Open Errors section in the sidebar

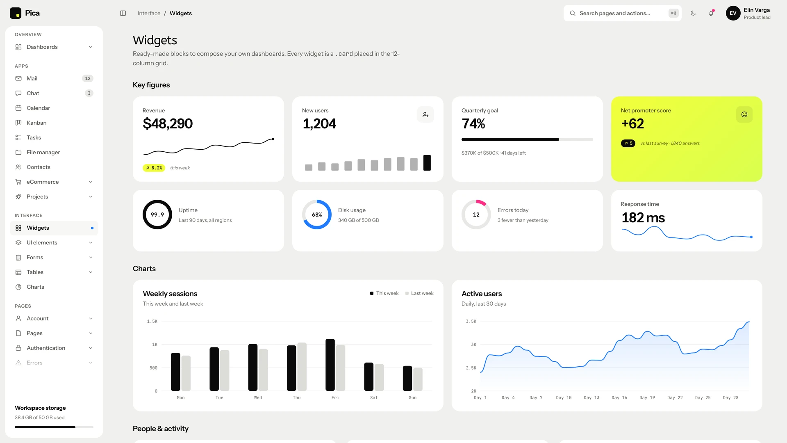click(54, 363)
